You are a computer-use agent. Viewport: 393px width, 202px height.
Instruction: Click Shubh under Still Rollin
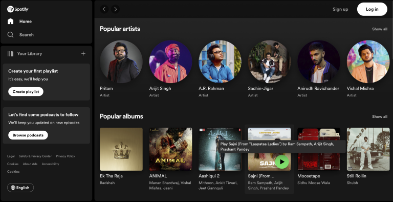(x=353, y=183)
